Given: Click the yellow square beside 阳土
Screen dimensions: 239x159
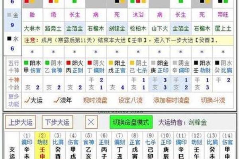Looking at the screenshot, I should coord(111,63).
